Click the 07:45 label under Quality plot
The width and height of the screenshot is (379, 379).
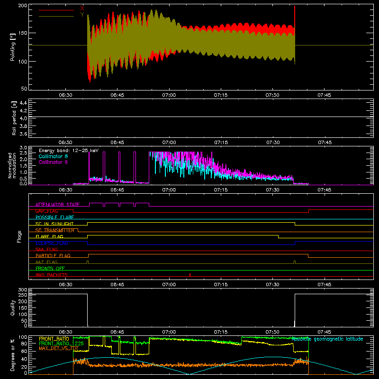325,332
